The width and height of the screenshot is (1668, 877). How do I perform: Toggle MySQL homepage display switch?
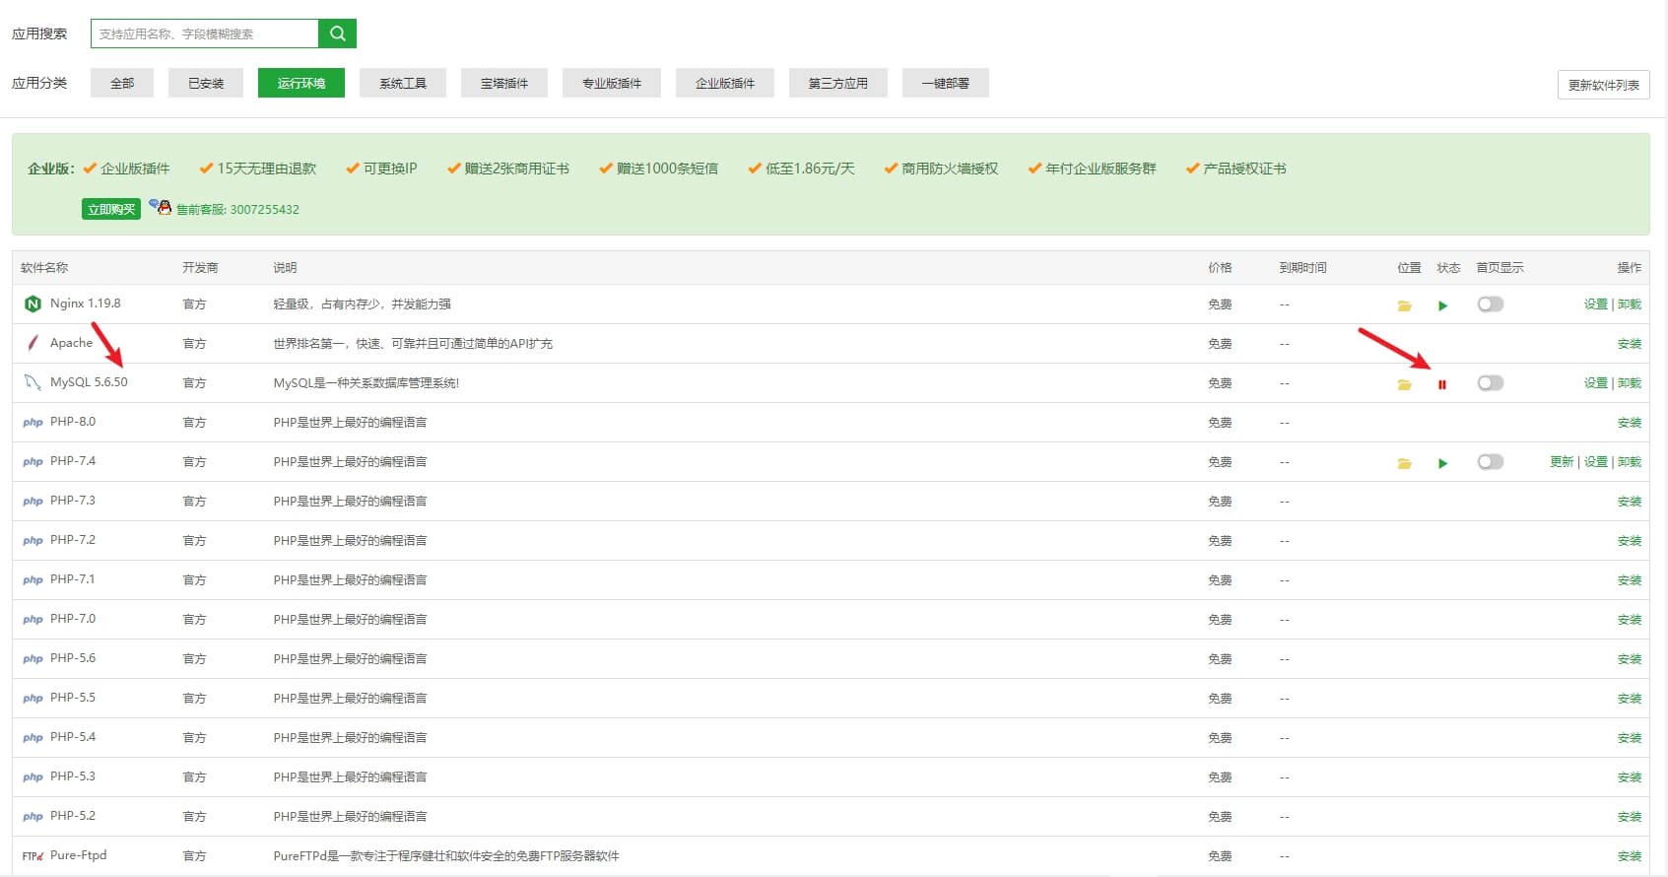tap(1491, 383)
